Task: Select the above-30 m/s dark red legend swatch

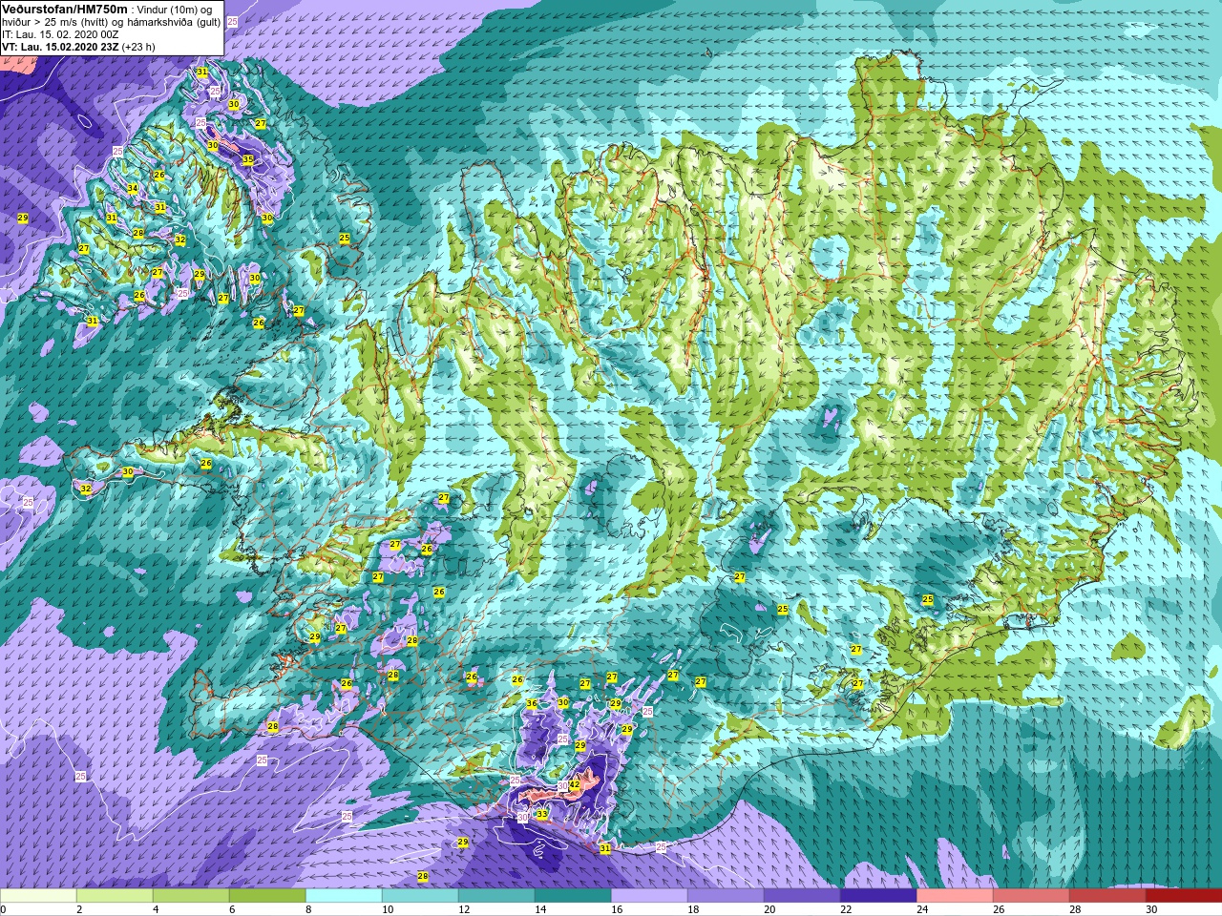Action: pos(1184,896)
